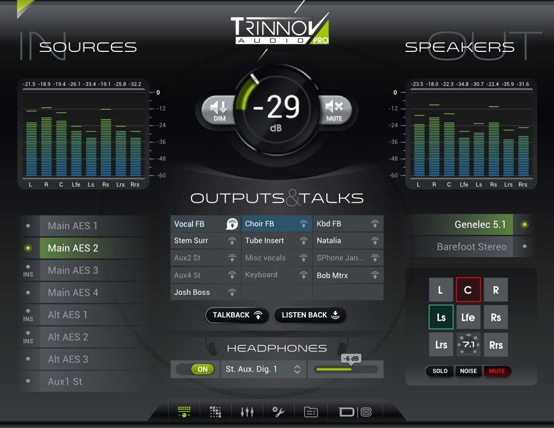This screenshot has width=554, height=428.
Task: Open the monitoring page icon in bottom bar
Action: click(184, 411)
